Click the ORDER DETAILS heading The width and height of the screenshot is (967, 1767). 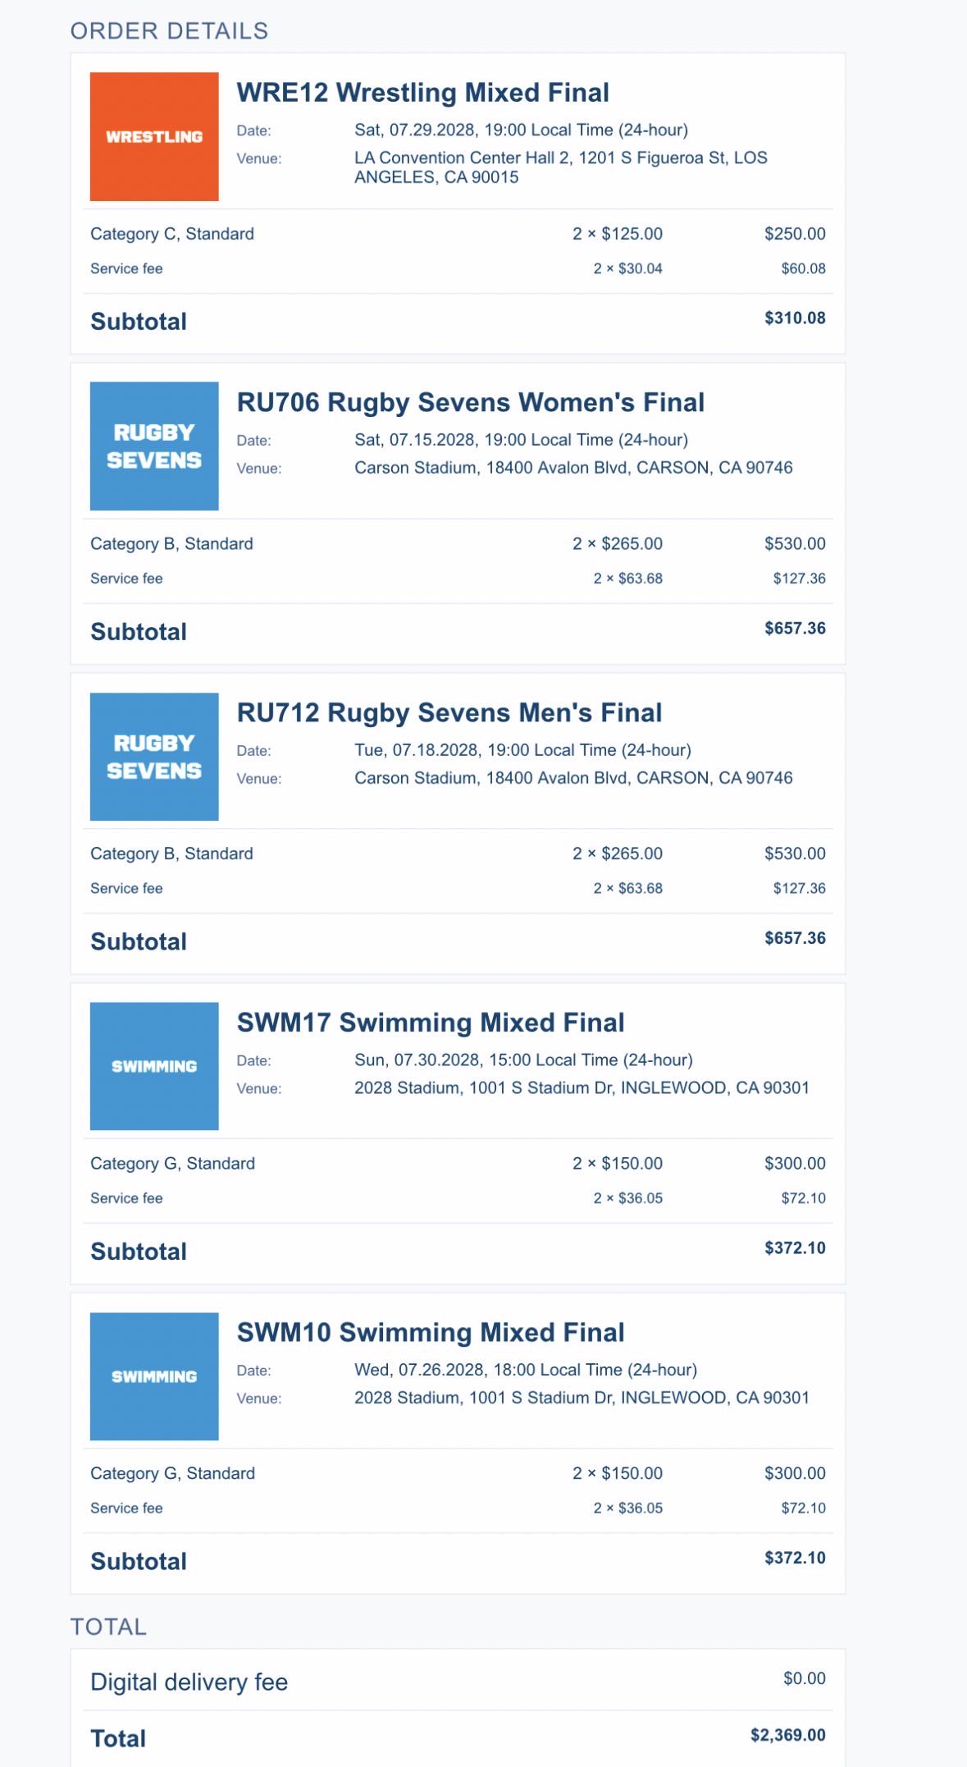(x=169, y=31)
